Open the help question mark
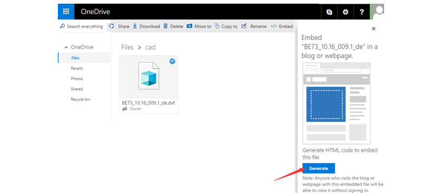 pos(362,12)
